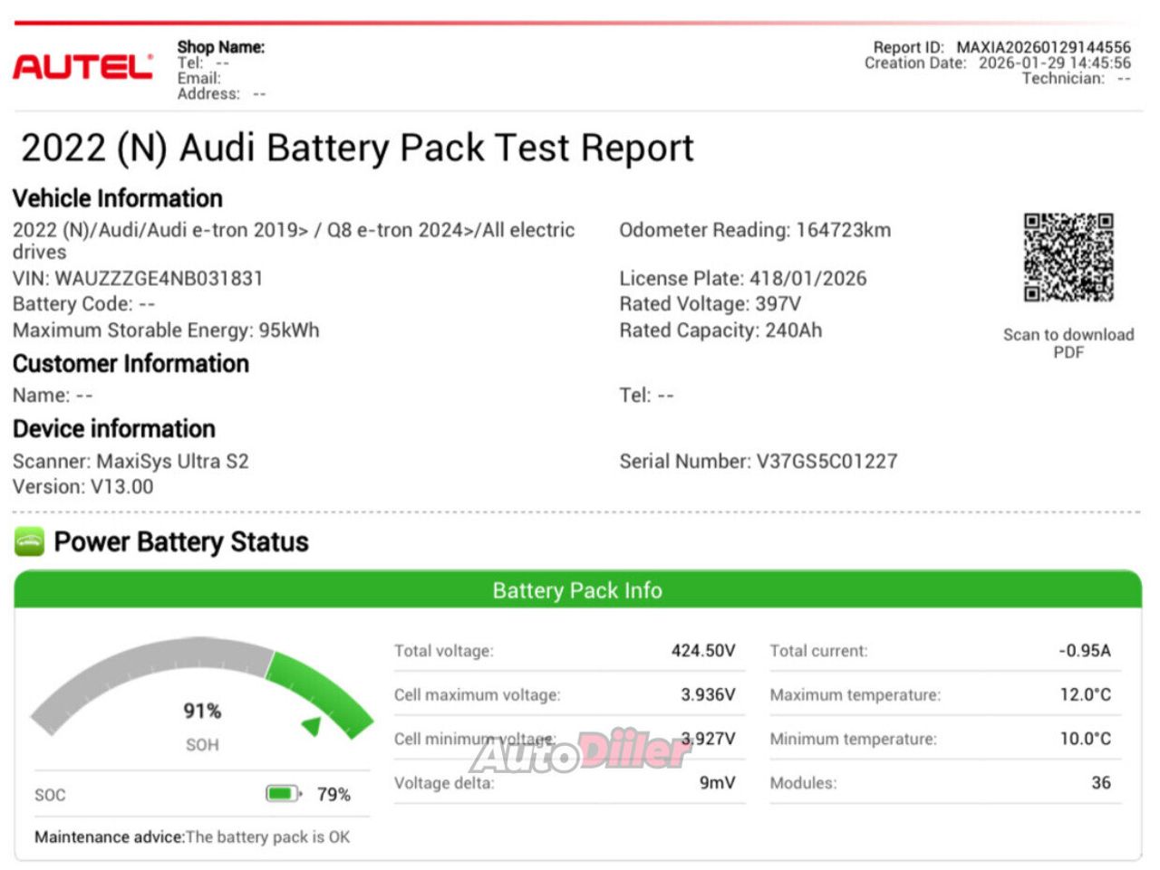Click the Vehicle Information heading

(x=118, y=198)
